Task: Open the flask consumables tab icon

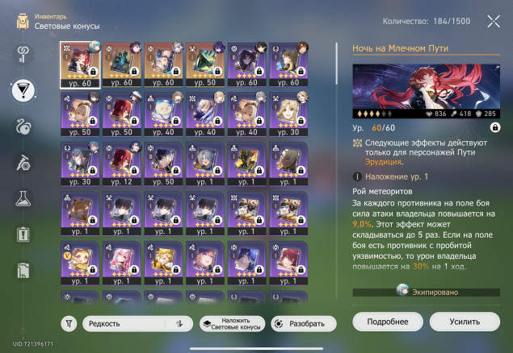Action: coord(23,199)
